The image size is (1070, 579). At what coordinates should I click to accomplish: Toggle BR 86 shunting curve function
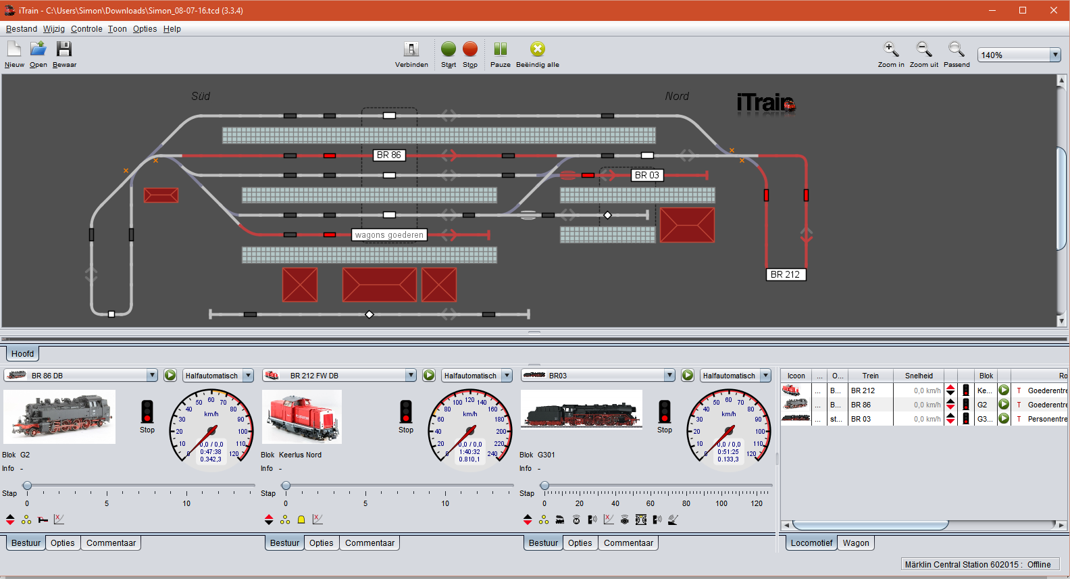click(59, 520)
